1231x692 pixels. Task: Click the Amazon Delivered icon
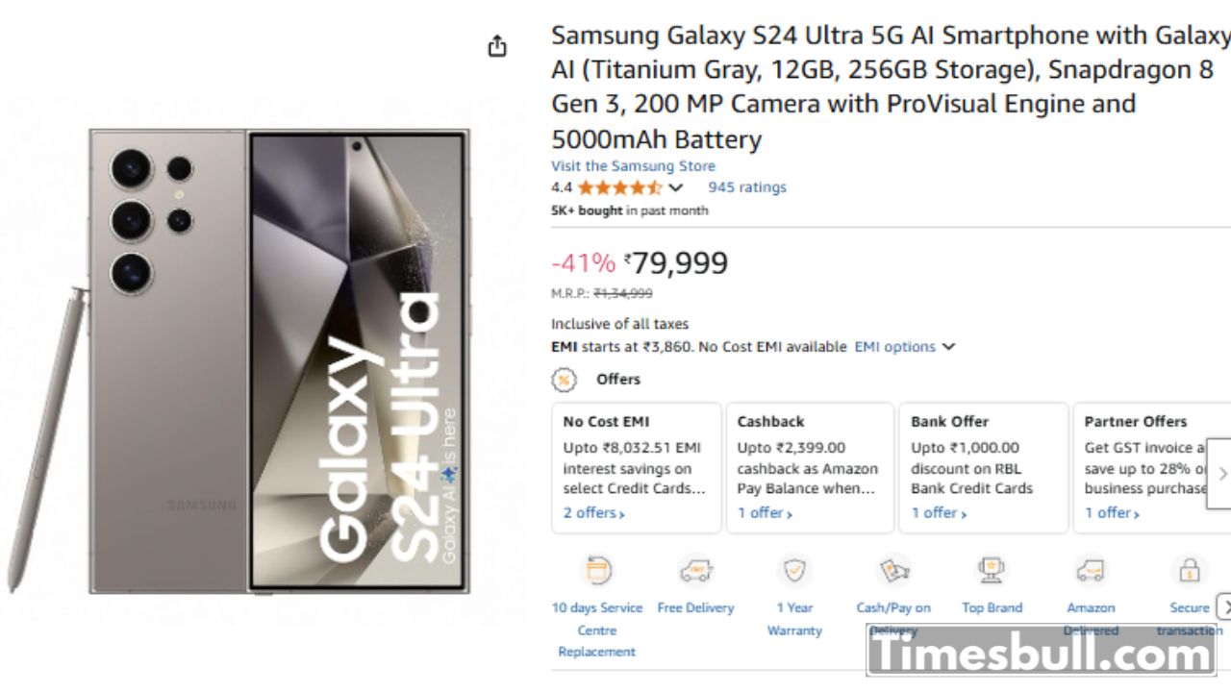[x=1091, y=571]
